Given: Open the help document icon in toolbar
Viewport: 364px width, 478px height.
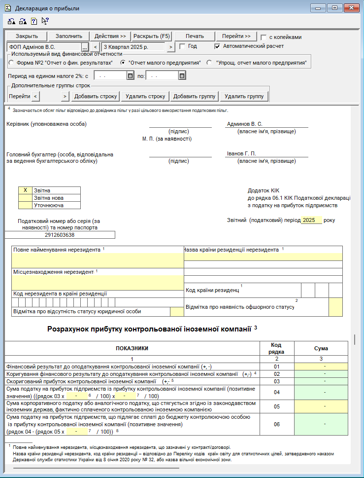Looking at the screenshot, I should 33,21.
